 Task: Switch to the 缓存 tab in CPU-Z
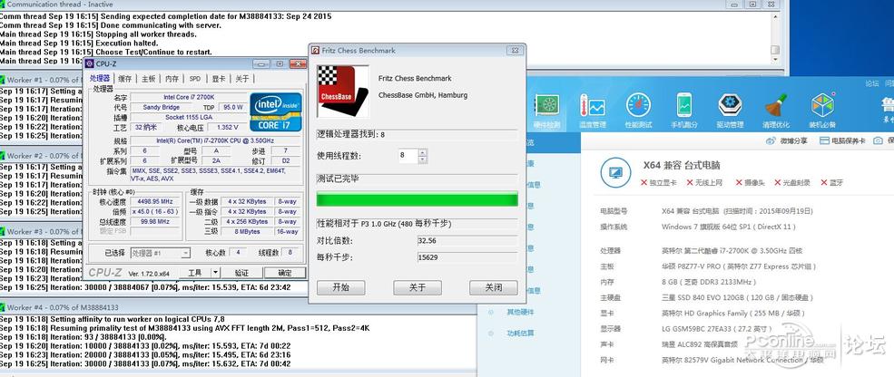coord(125,79)
